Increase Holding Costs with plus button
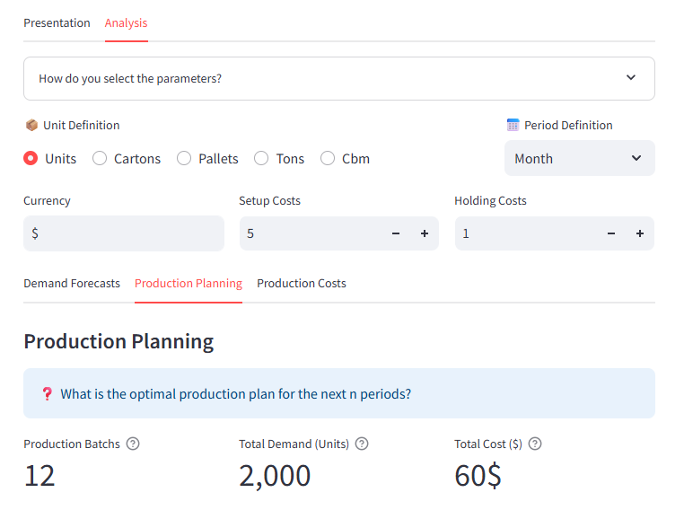Screen dimensions: 684x510 [x=640, y=233]
